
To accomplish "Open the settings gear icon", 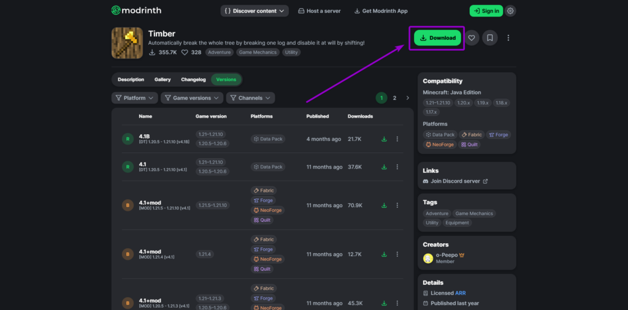I will 511,11.
